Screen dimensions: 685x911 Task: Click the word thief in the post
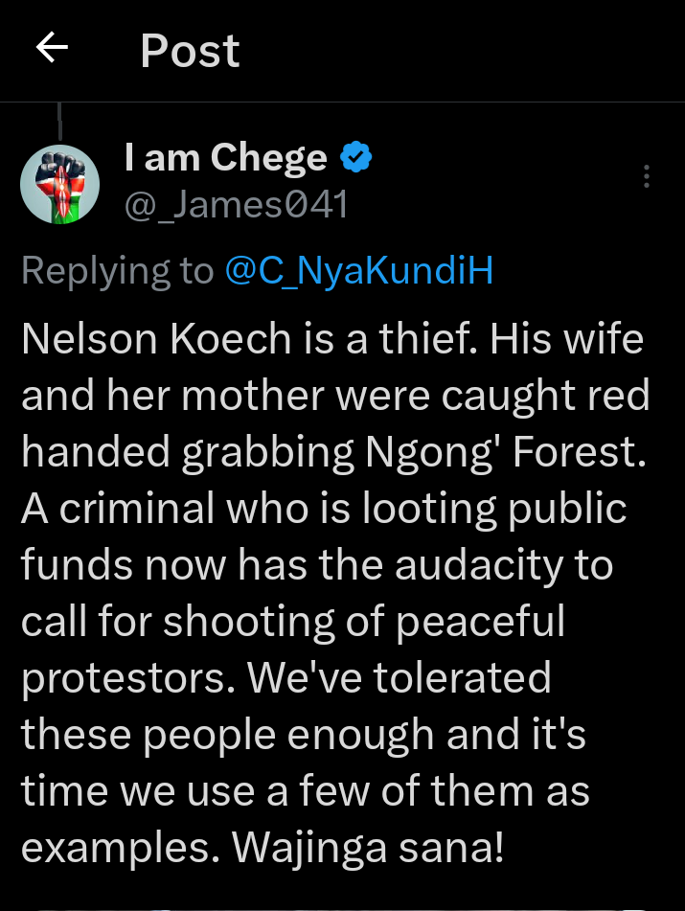(422, 339)
